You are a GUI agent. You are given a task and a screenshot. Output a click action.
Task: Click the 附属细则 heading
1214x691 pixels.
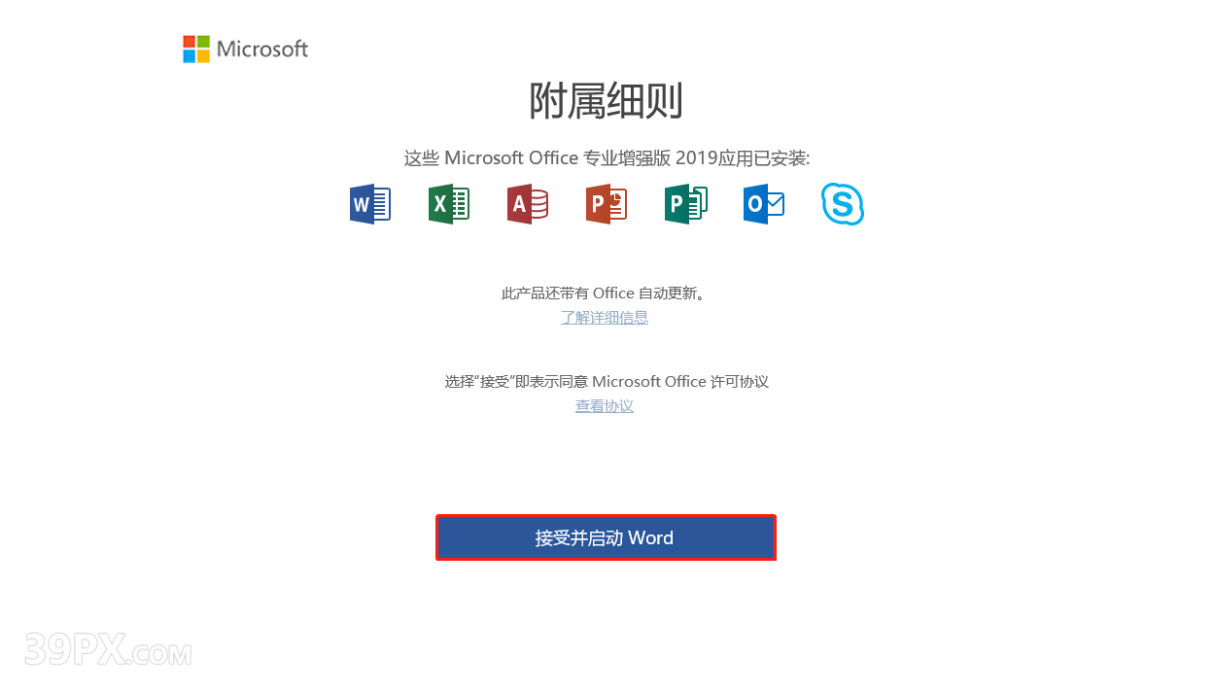pos(606,101)
